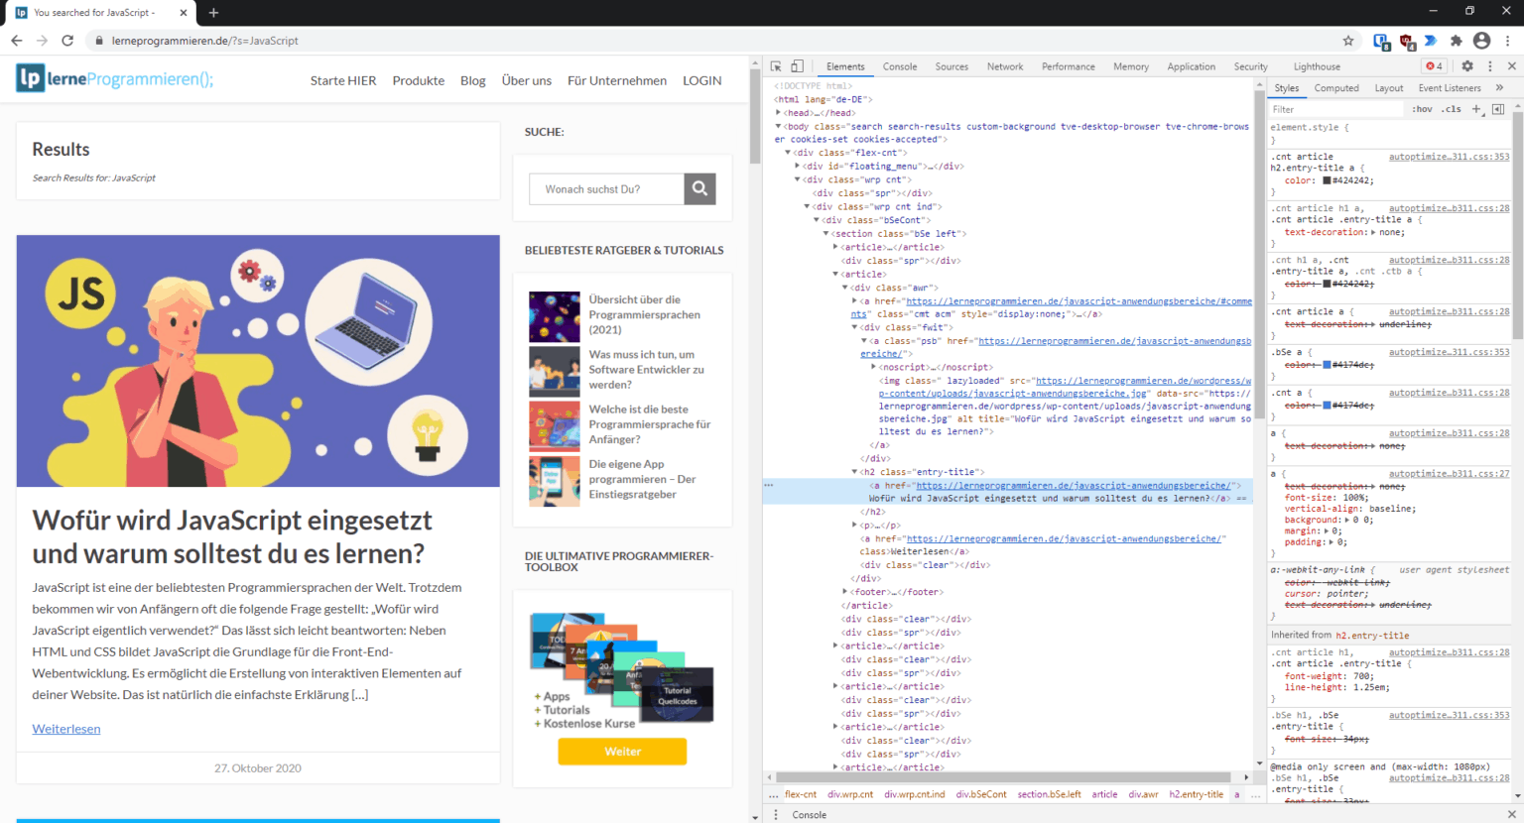Select h2.entry-title in the breadcrumb bar
Image resolution: width=1524 pixels, height=823 pixels.
1197,793
